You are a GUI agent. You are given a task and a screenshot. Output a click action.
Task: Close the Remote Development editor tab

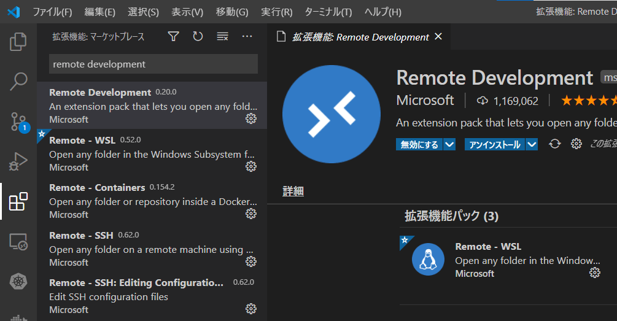pos(438,37)
